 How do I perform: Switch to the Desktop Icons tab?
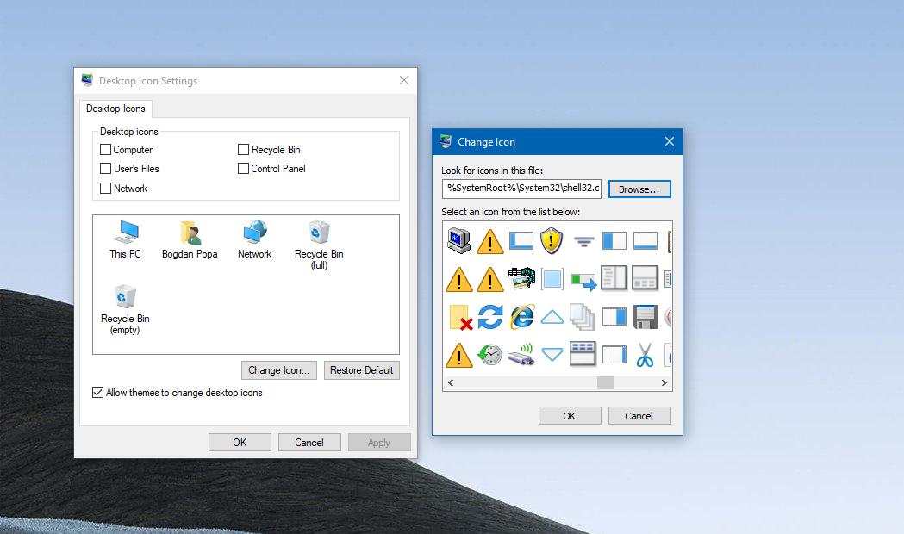point(115,109)
